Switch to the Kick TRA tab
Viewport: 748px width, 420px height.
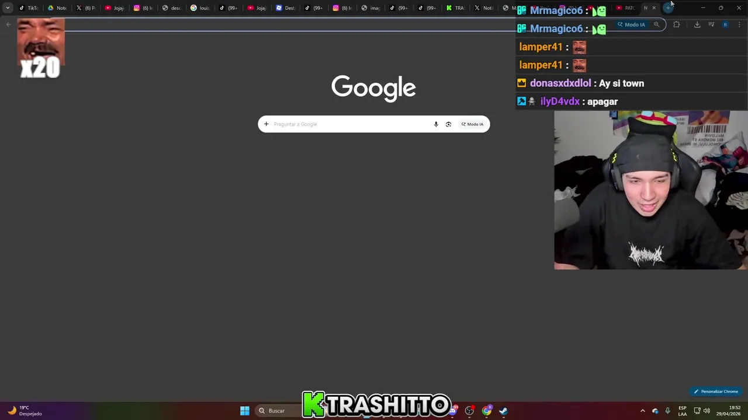click(x=456, y=8)
